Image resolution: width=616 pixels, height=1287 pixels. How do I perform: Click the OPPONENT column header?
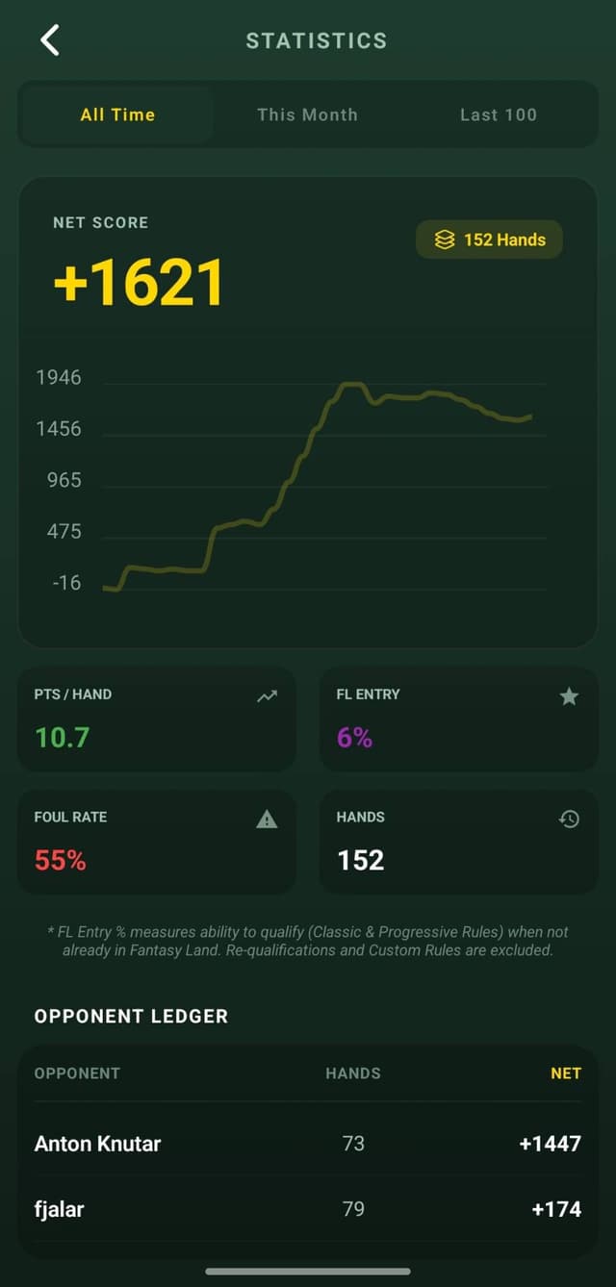pyautogui.click(x=77, y=1073)
